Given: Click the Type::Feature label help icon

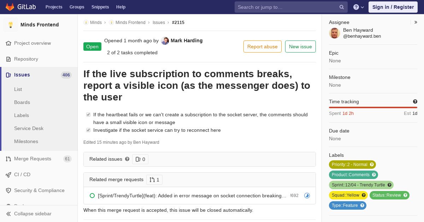Looking at the screenshot, I should (362, 205).
